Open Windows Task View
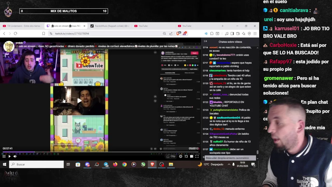 click(68, 164)
